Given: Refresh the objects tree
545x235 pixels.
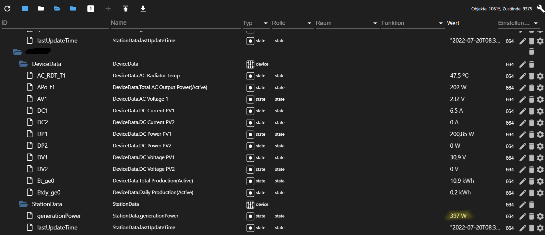Looking at the screenshot, I should [x=7, y=8].
